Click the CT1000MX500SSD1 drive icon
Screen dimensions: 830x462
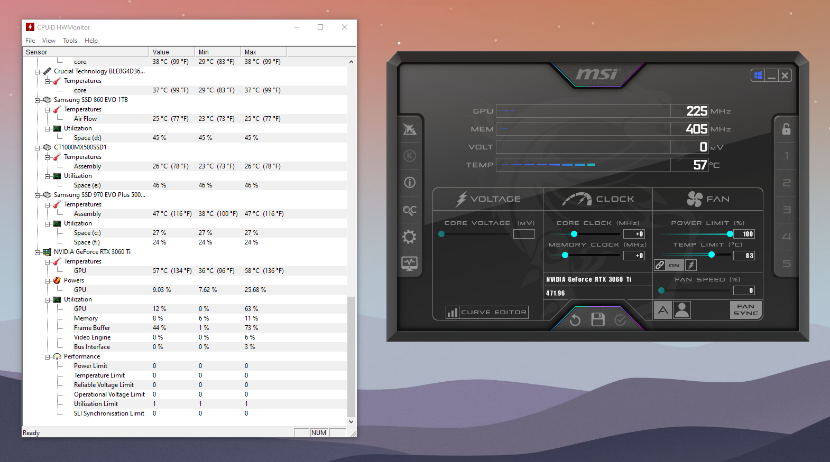coord(47,147)
